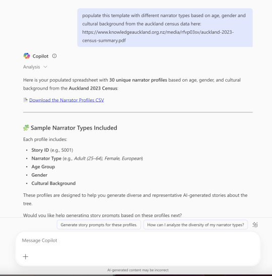The height and width of the screenshot is (276, 272).
Task: Click the file icon next to CSV link
Action: (x=26, y=100)
